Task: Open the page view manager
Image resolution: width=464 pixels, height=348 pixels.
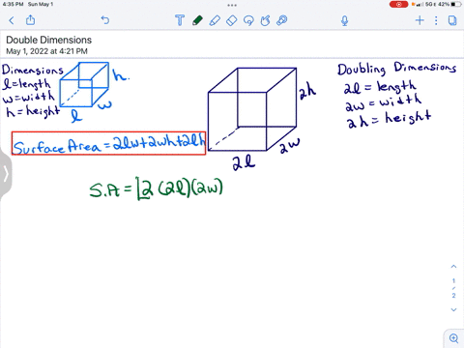Action: (452, 20)
